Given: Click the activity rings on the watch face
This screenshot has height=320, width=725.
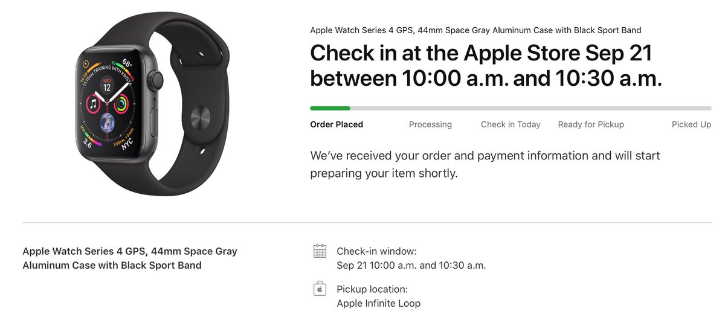Looking at the screenshot, I should tap(121, 104).
